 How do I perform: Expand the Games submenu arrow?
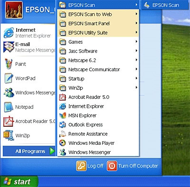[136, 42]
